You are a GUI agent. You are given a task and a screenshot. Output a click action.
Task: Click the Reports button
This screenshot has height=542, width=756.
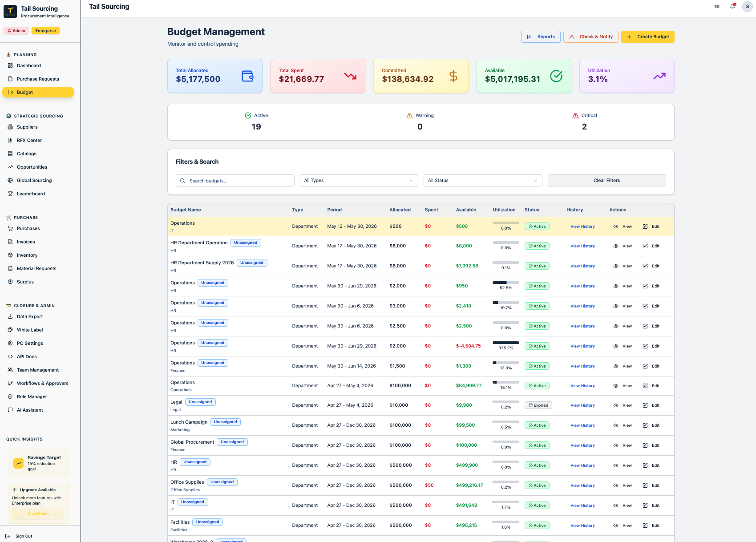(541, 36)
